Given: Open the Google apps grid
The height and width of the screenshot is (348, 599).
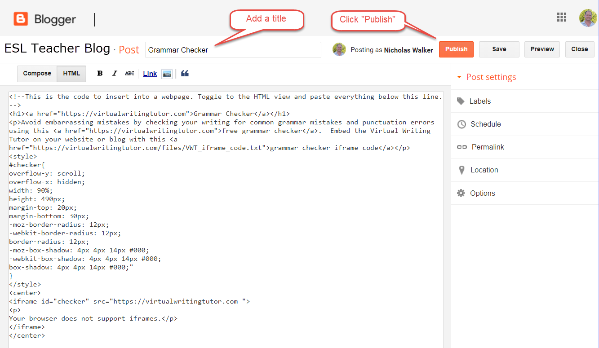Looking at the screenshot, I should coord(562,17).
